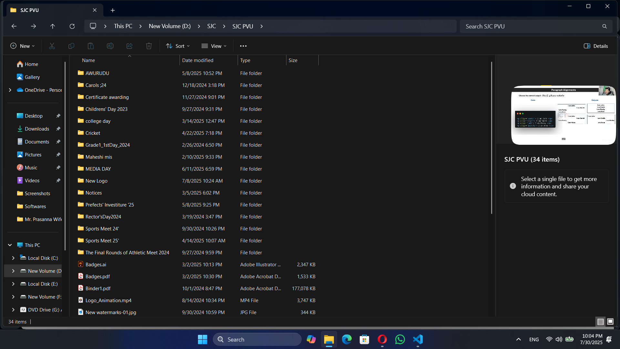Click the Delete trash icon
This screenshot has height=349, width=620.
[149, 46]
